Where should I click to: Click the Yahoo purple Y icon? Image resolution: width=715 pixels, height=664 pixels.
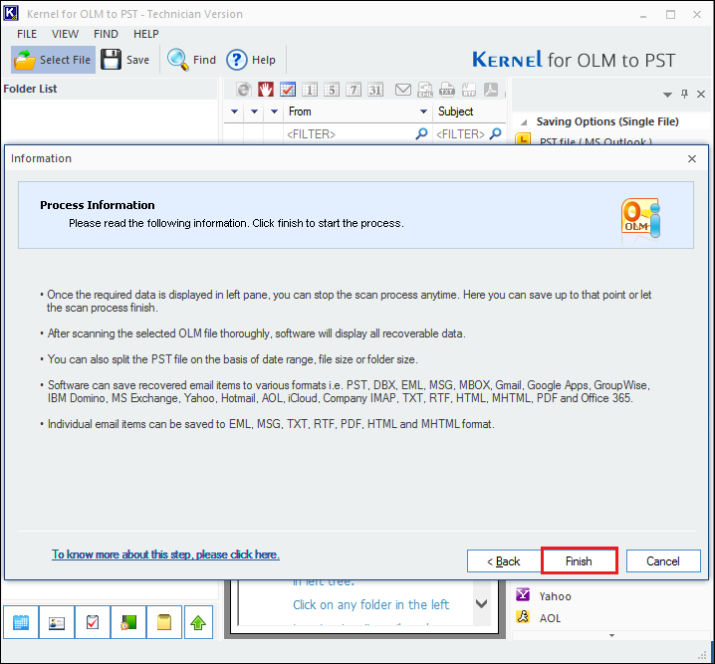[x=523, y=594]
